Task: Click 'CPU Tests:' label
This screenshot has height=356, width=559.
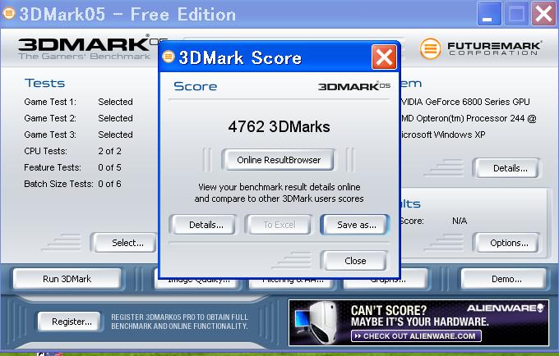Action: (46, 151)
